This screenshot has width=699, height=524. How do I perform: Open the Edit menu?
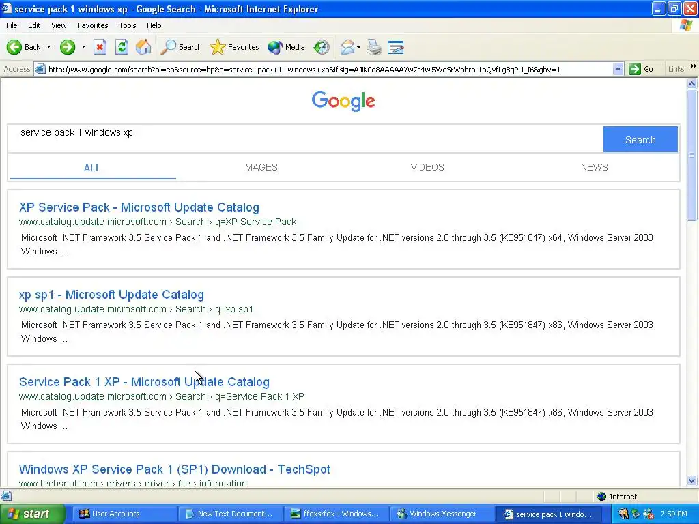click(x=34, y=25)
